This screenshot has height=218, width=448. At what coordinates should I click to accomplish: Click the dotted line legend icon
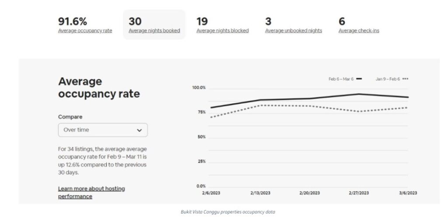405,79
